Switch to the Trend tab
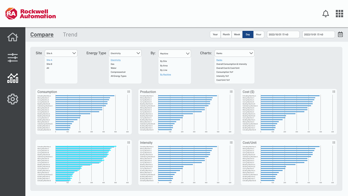 [x=70, y=35]
